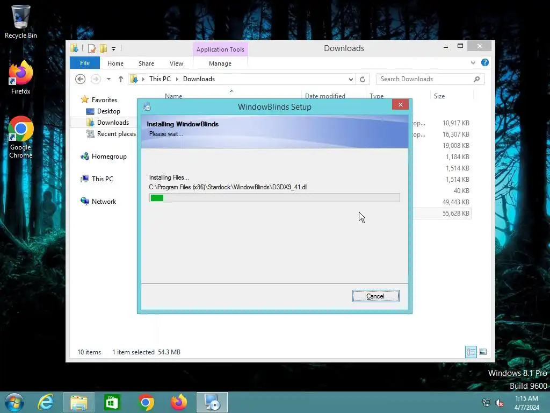This screenshot has height=413, width=550.
Task: Sort by the Date modified column
Action: tap(325, 96)
